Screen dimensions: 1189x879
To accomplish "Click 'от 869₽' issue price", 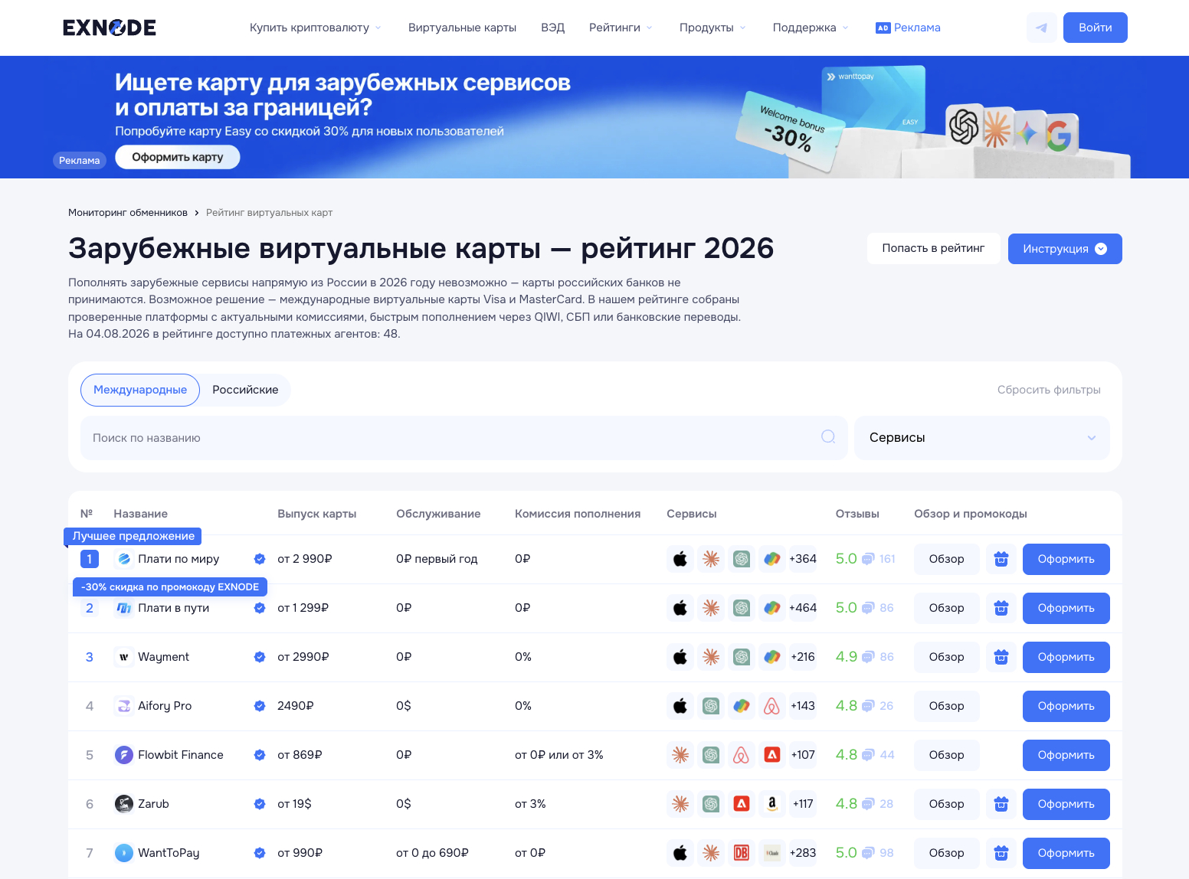I will click(300, 755).
